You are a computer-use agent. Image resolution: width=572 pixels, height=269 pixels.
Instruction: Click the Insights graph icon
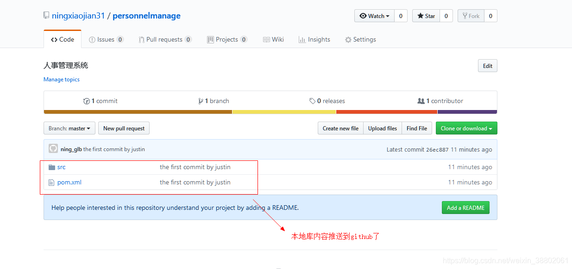[302, 40]
